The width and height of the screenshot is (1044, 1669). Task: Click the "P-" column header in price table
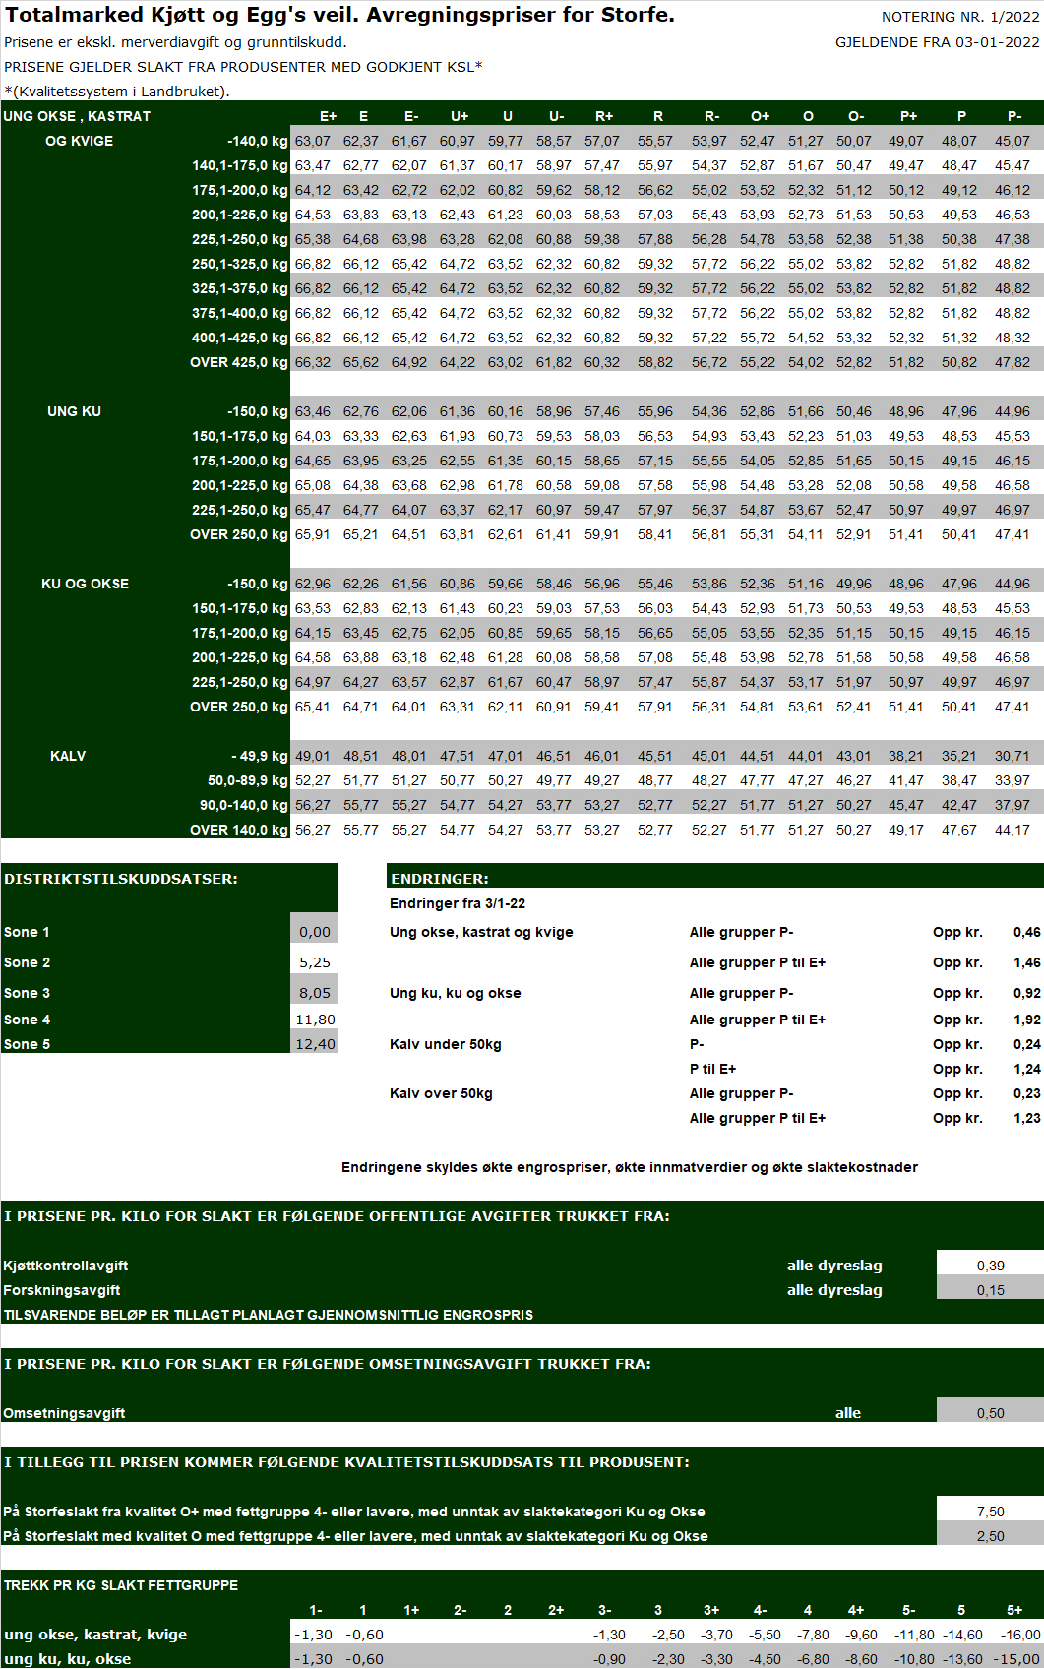coord(1014,116)
